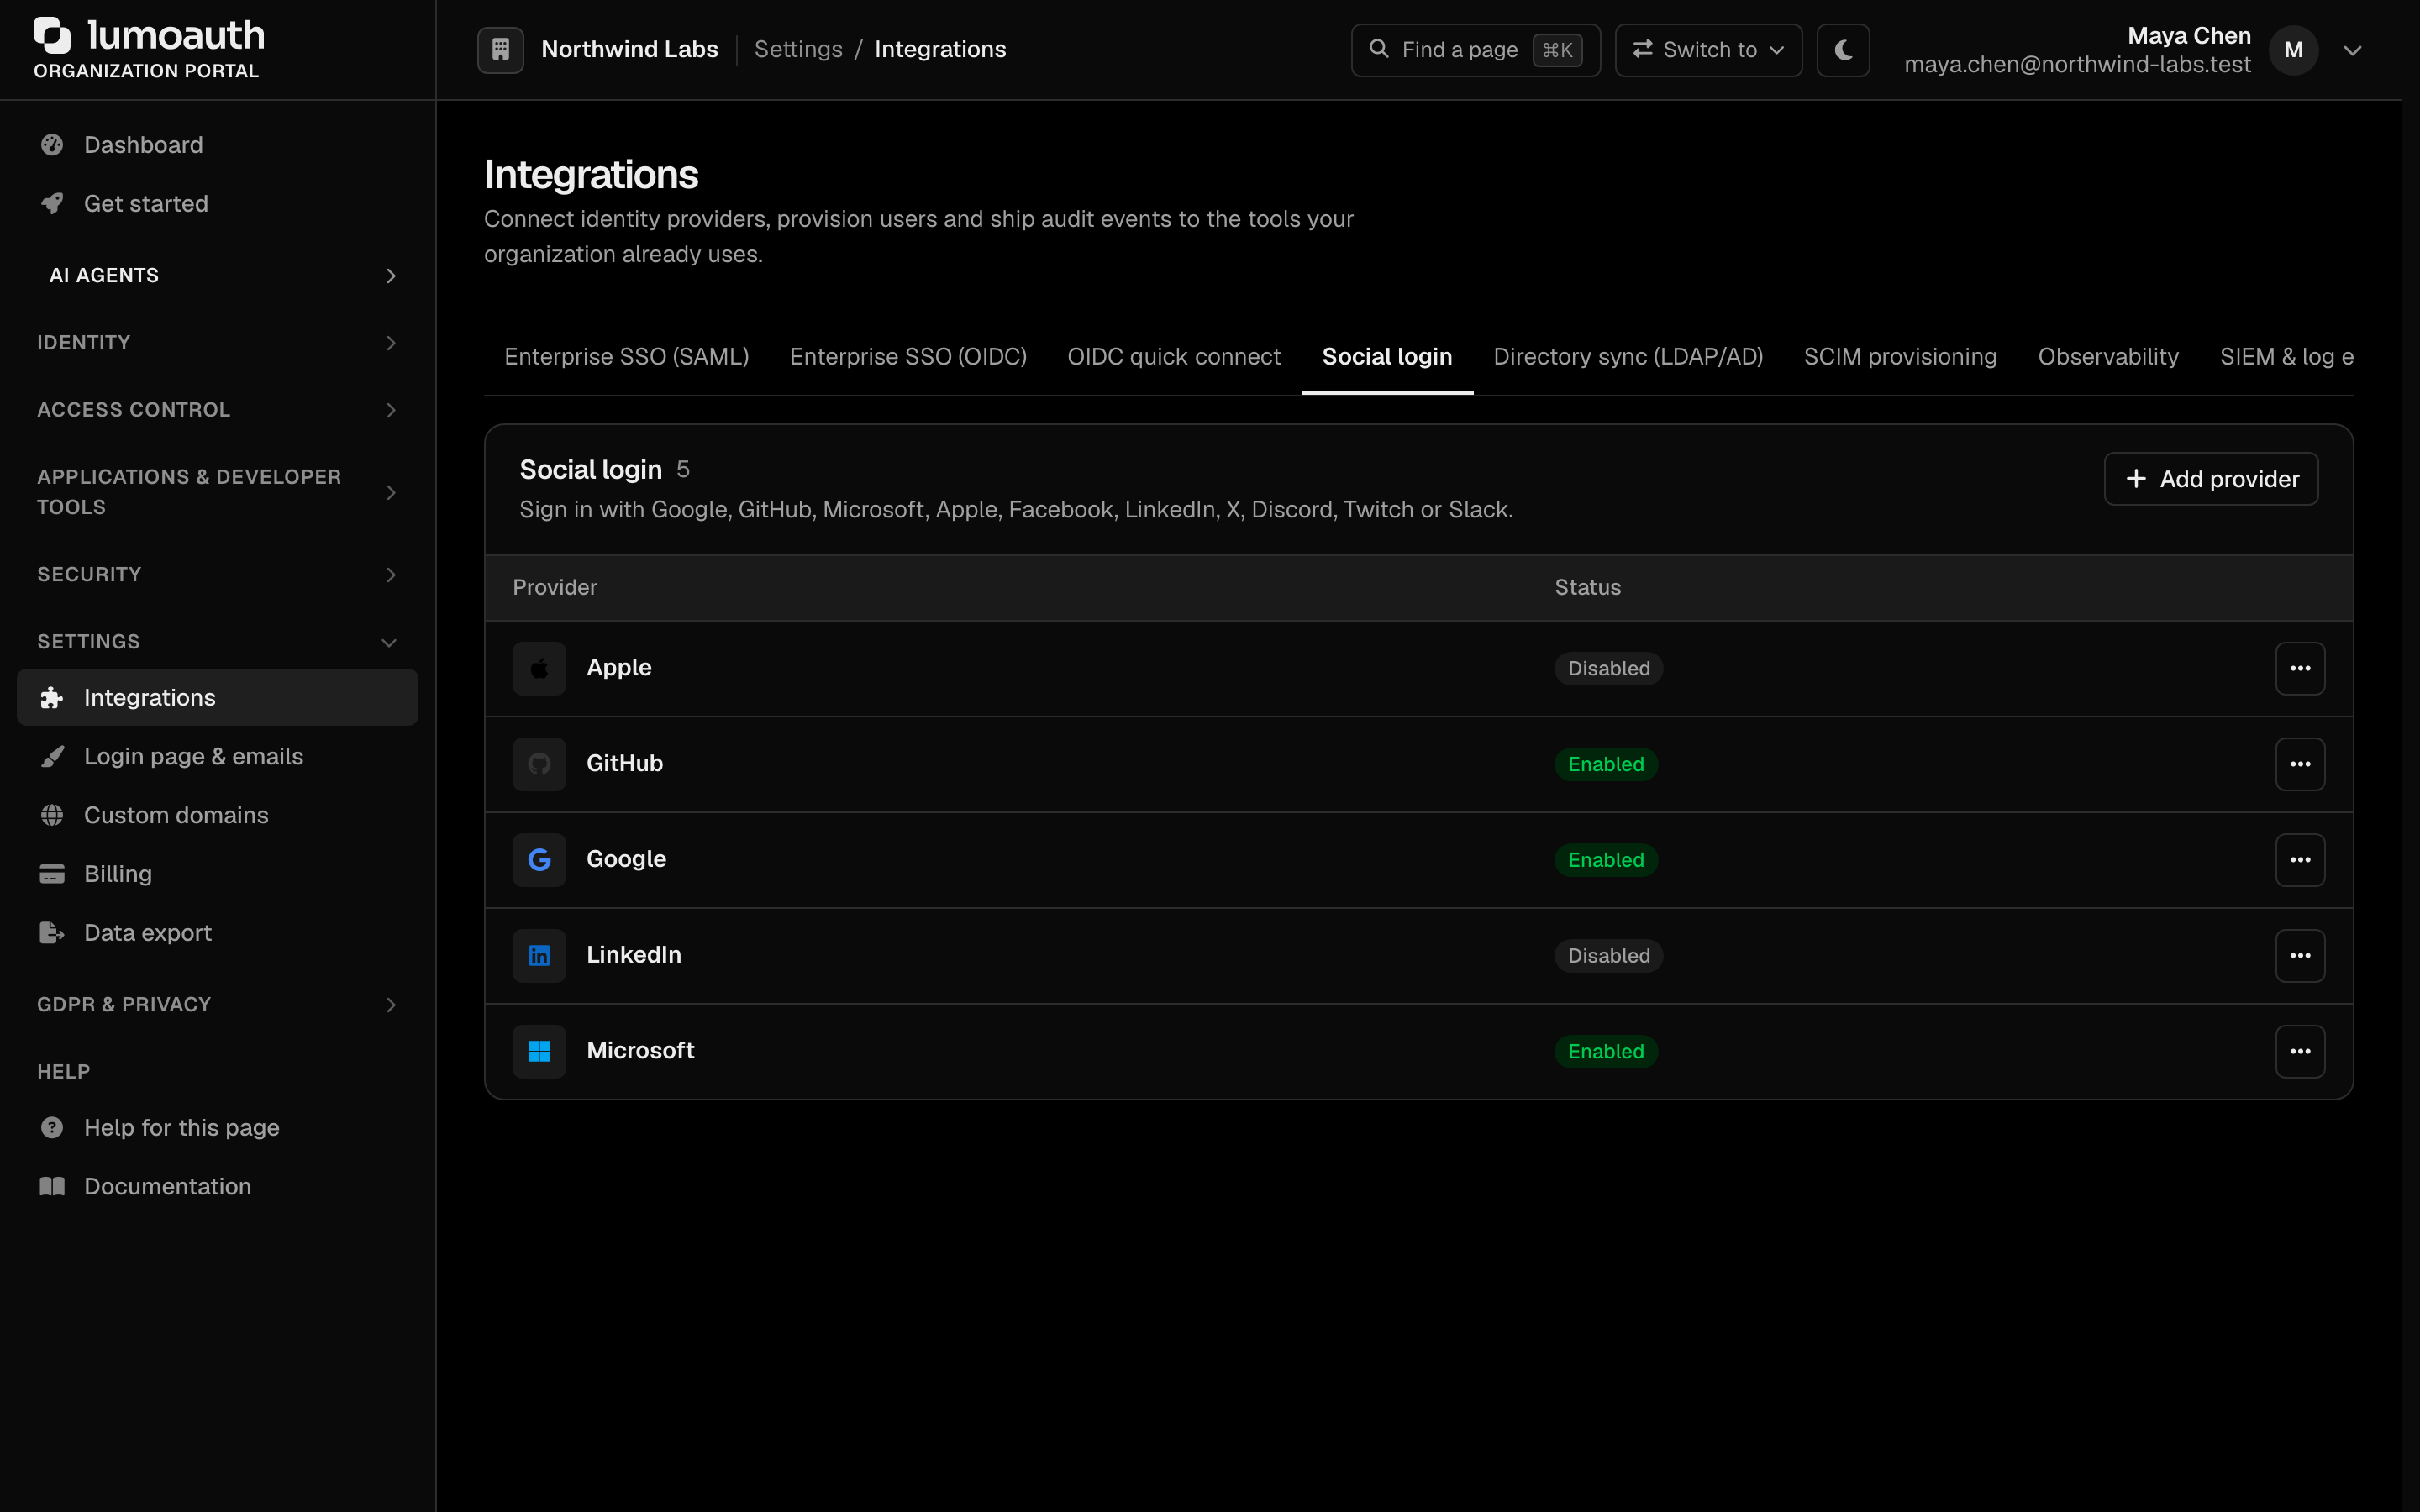Click the Add provider button

2211,479
